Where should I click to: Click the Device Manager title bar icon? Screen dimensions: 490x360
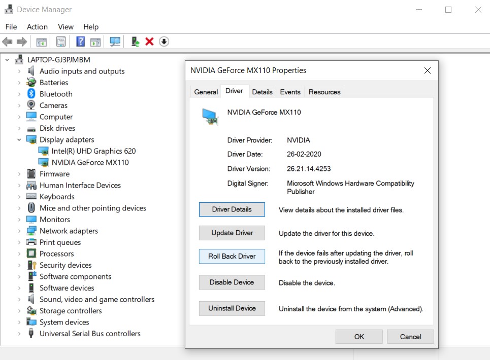pyautogui.click(x=9, y=9)
